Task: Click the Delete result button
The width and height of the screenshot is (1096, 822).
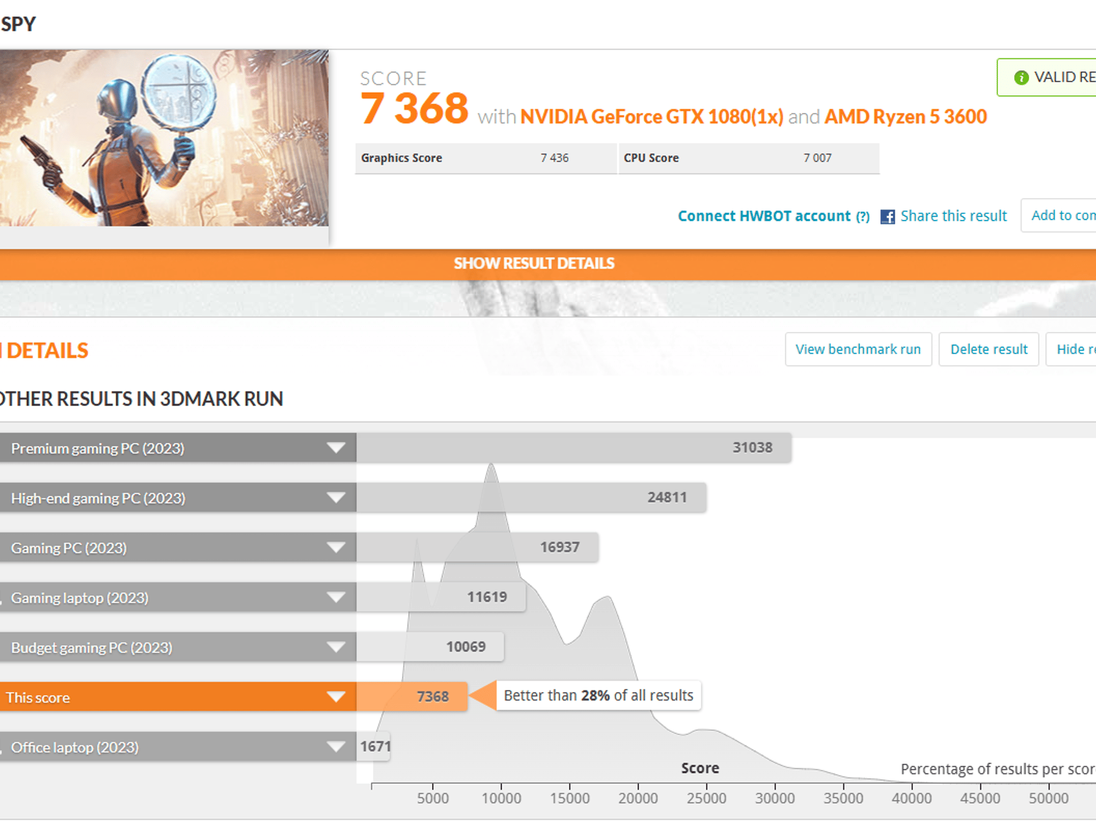Action: [x=989, y=349]
